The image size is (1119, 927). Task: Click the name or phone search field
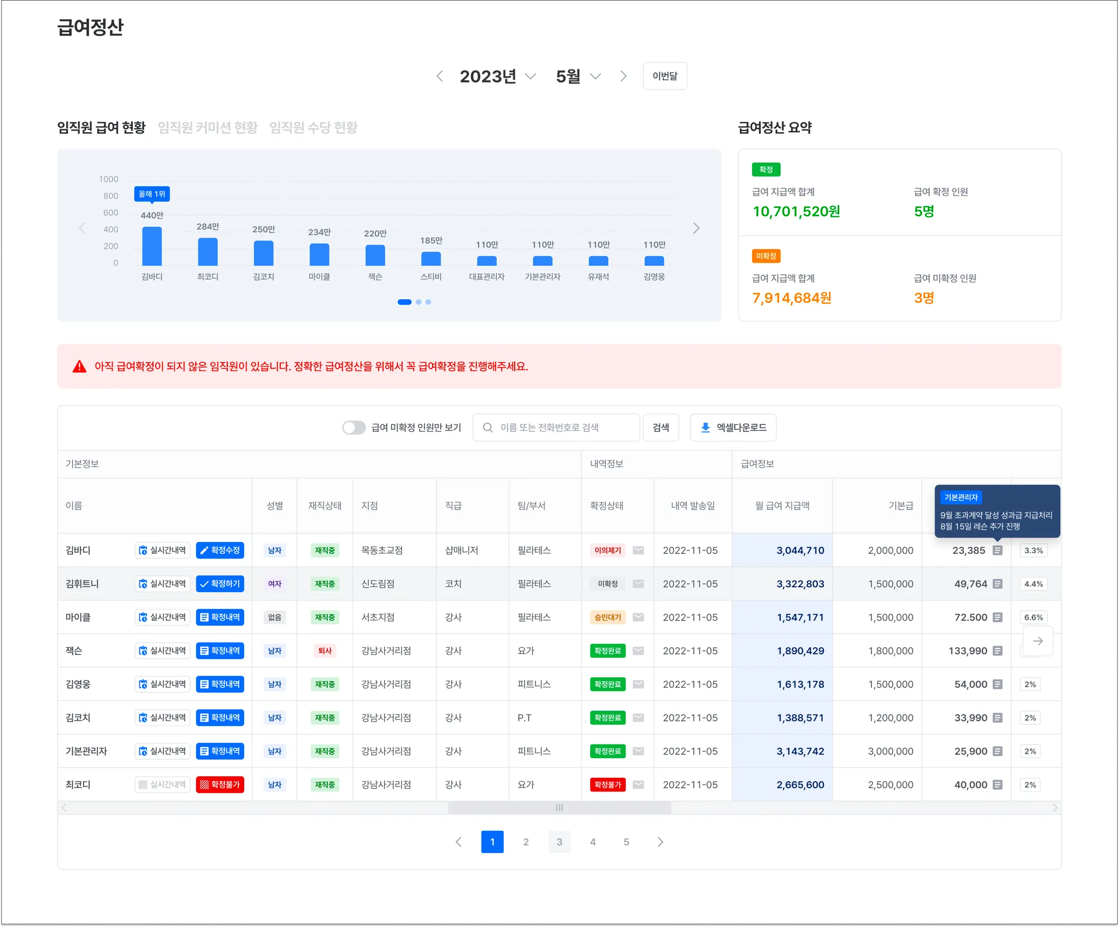(556, 428)
